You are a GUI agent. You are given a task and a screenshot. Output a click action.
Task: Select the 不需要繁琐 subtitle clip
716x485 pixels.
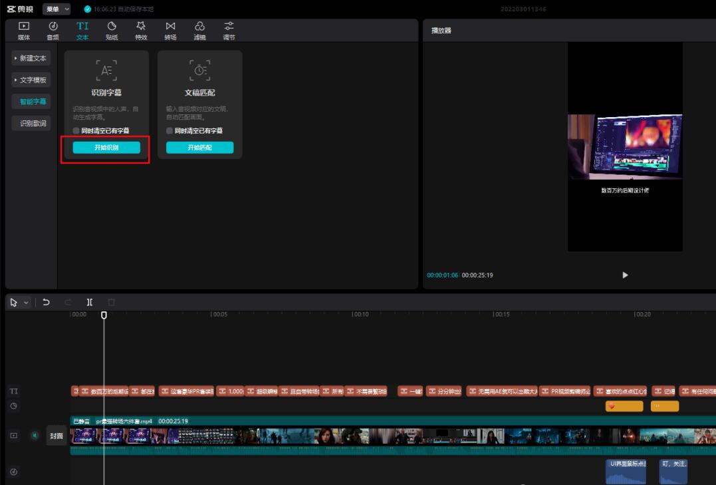pos(366,391)
